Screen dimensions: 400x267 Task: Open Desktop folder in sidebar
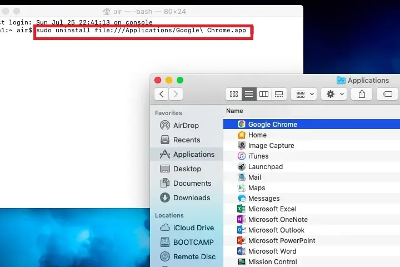[187, 169]
